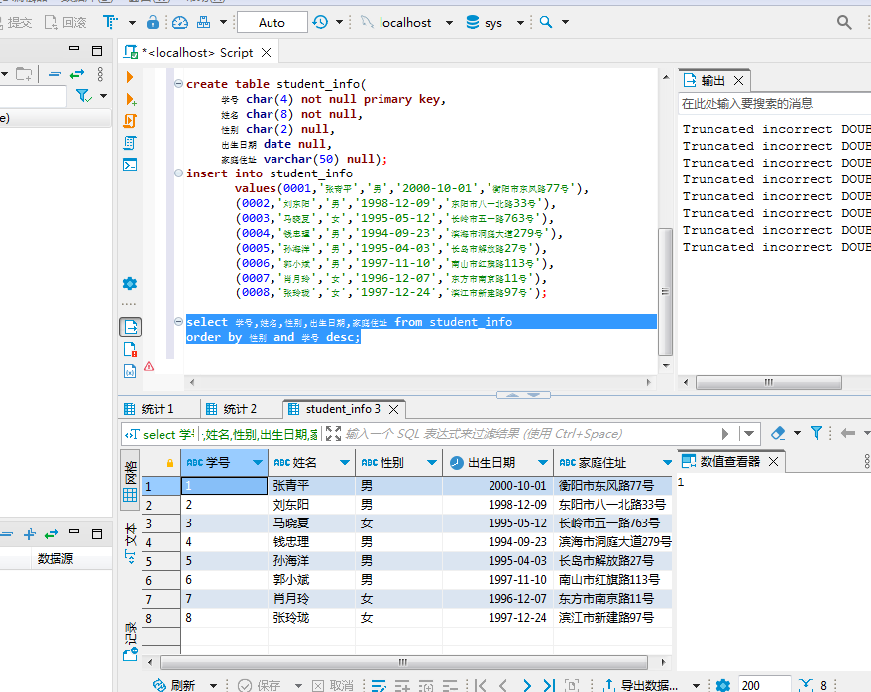Toggle the output panel icon in editor gutter

point(130,327)
